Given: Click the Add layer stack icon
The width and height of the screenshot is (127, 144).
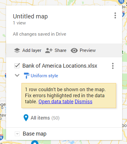Looking at the screenshot, I should point(17,50).
